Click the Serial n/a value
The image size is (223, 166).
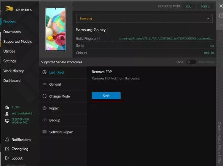pos(212,45)
